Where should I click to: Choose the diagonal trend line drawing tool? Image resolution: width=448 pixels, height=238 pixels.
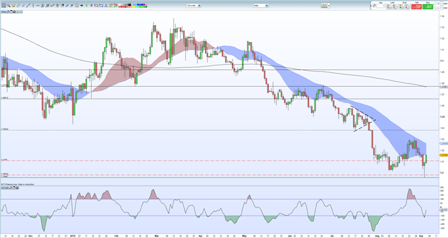(x=28, y=5)
